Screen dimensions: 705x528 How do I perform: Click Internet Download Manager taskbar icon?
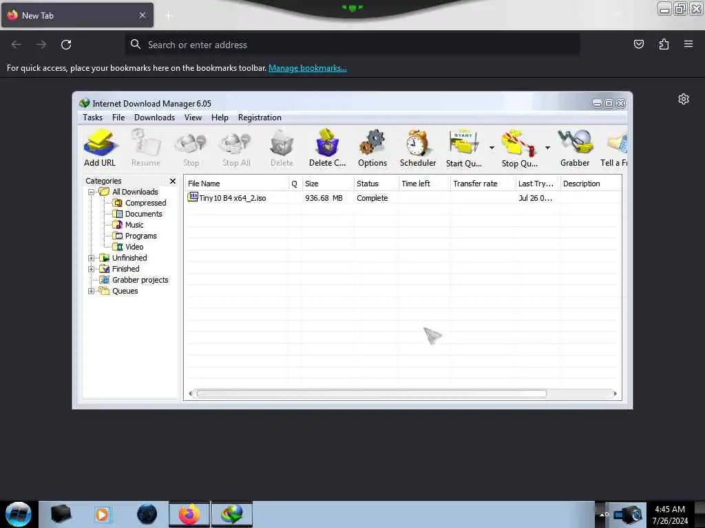tap(231, 514)
